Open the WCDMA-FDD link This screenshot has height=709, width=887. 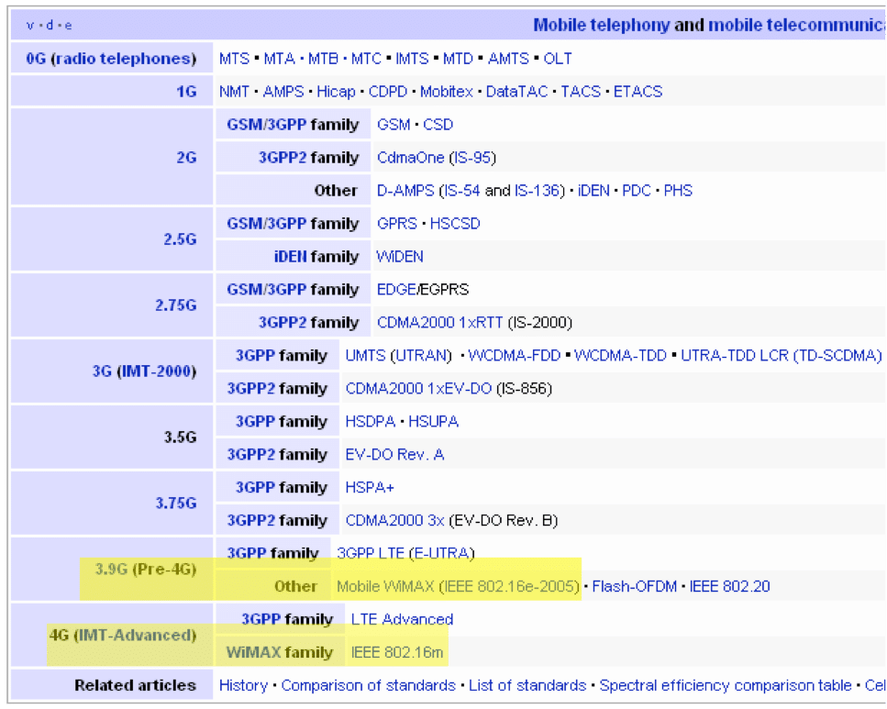(x=514, y=355)
